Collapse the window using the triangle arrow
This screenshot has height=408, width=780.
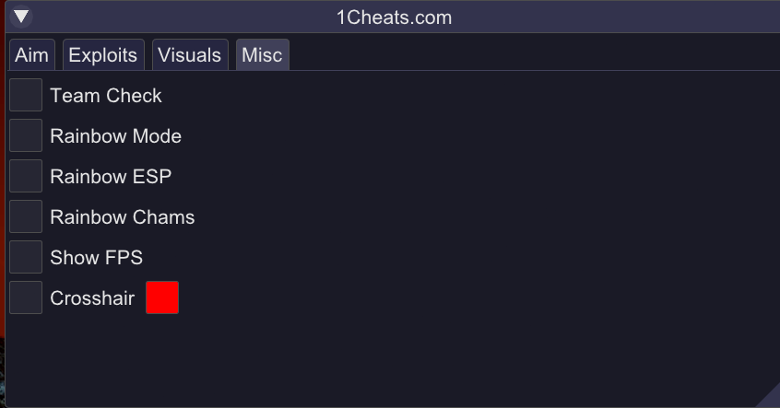tap(21, 17)
